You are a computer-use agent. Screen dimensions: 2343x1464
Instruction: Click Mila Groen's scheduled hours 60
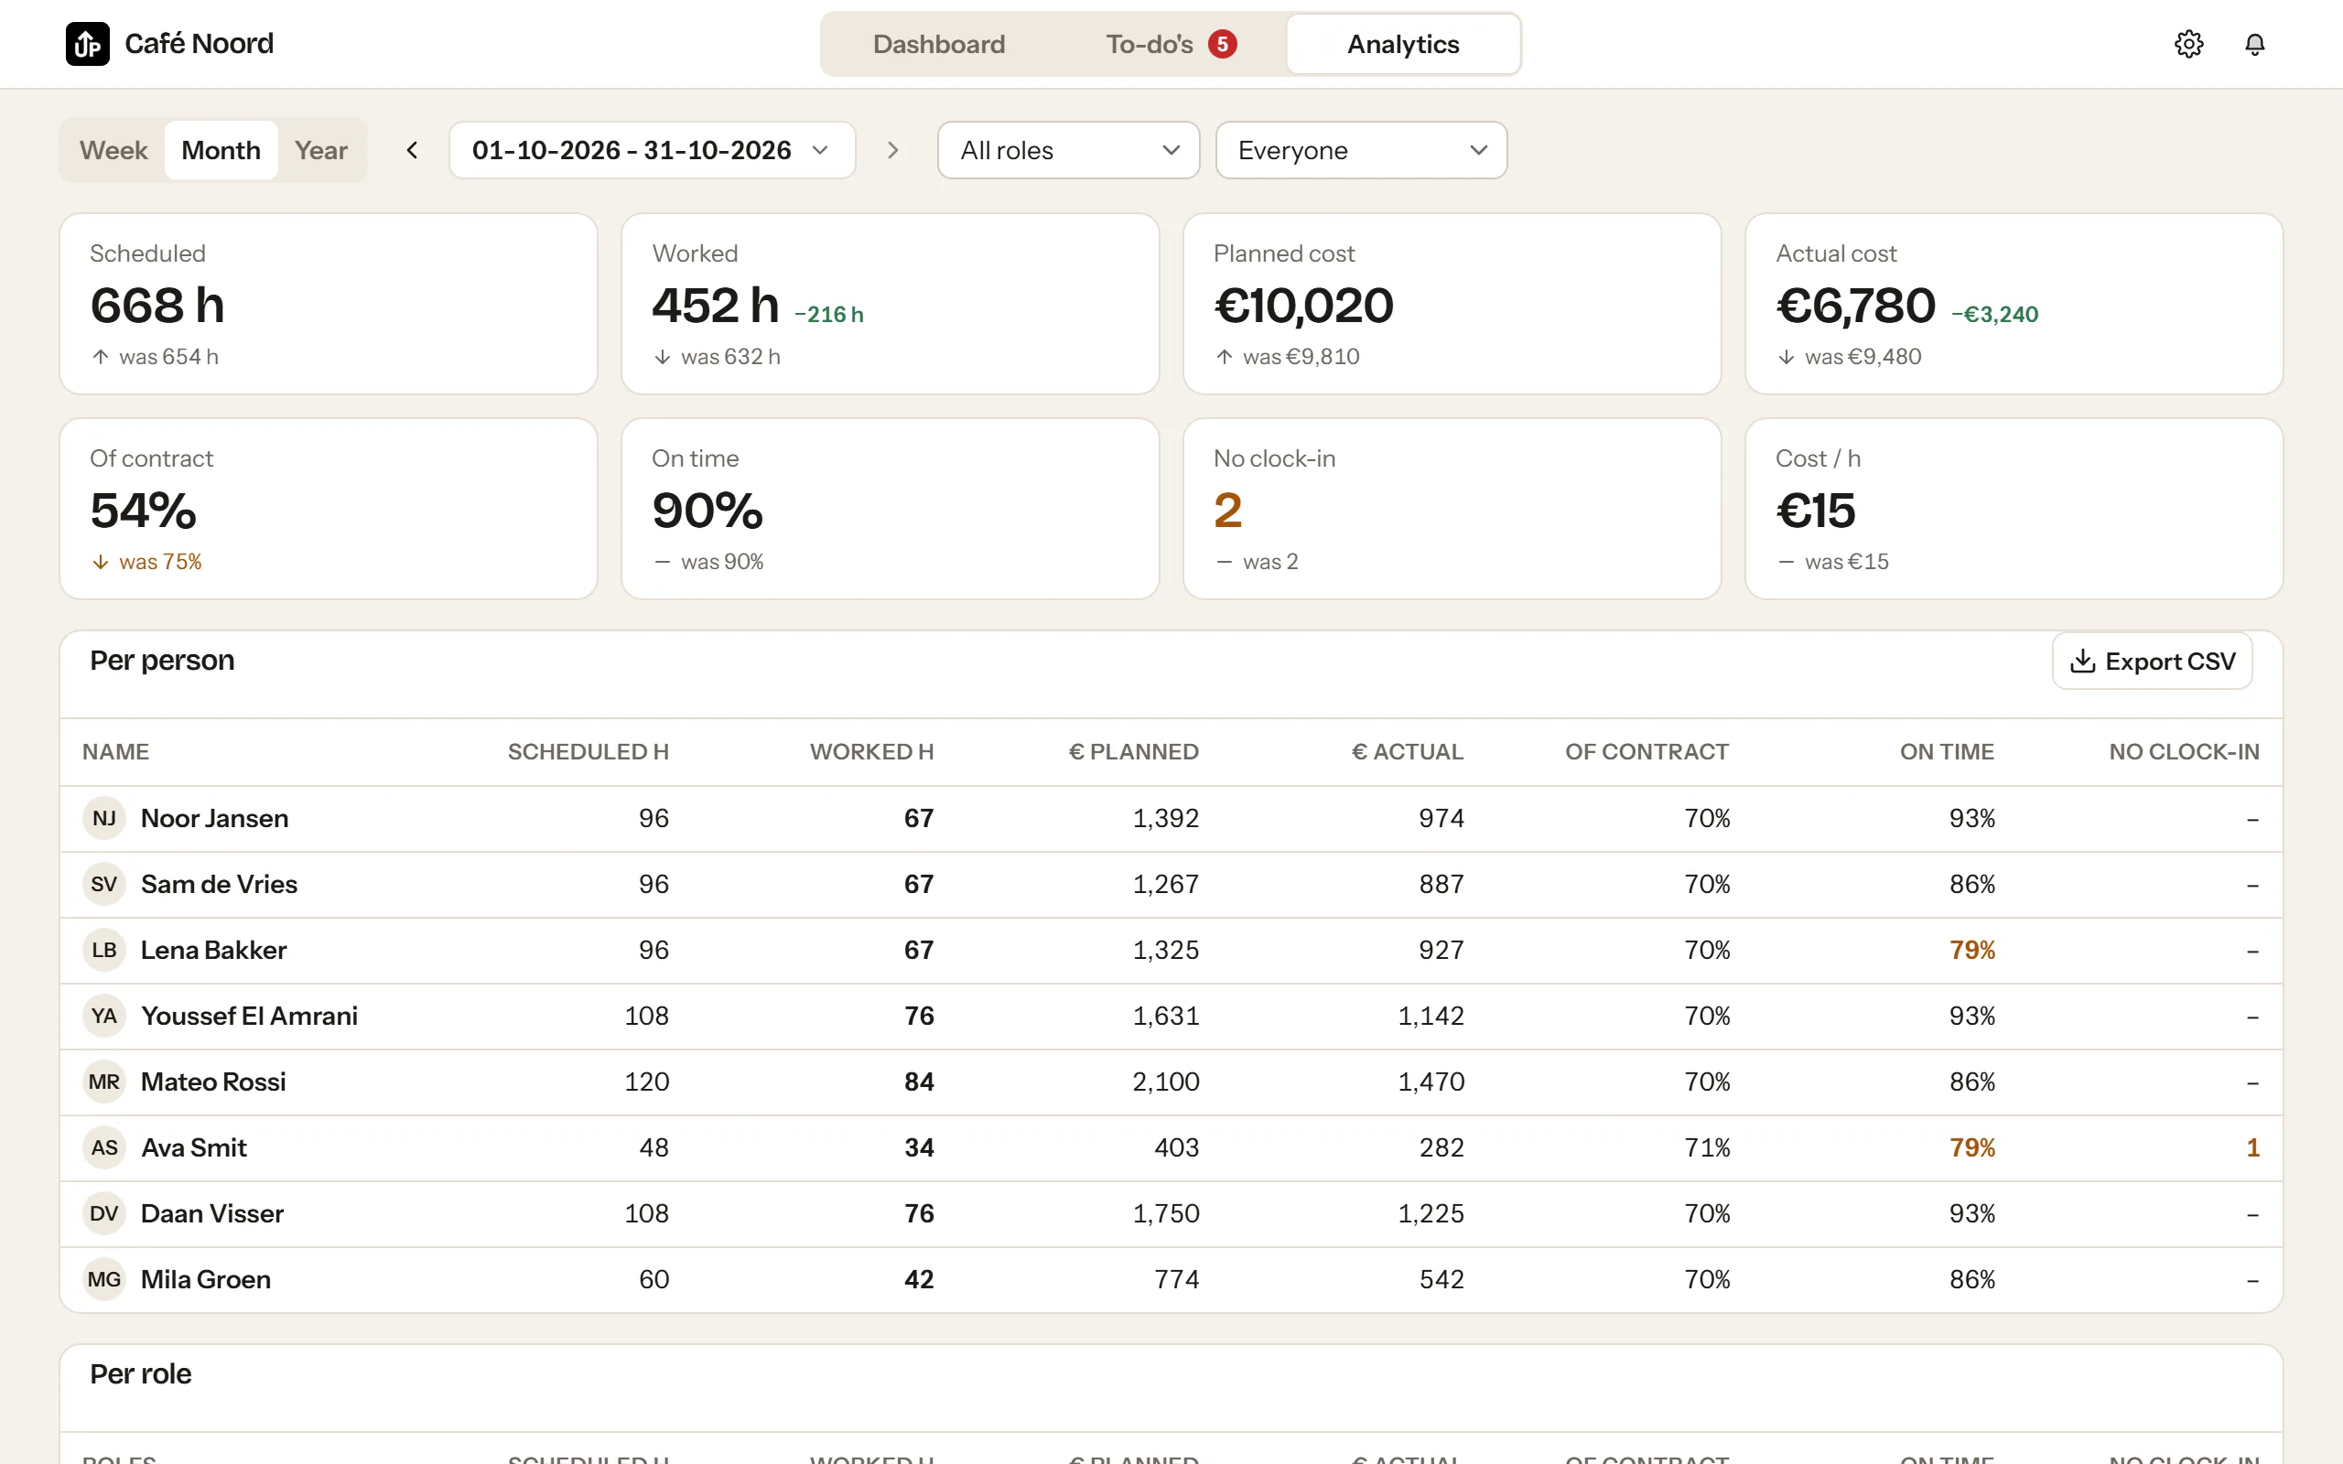point(653,1279)
